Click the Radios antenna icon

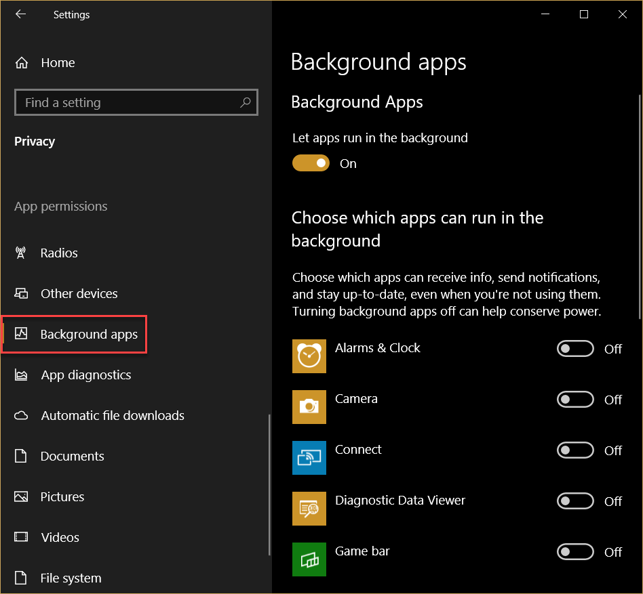(20, 253)
